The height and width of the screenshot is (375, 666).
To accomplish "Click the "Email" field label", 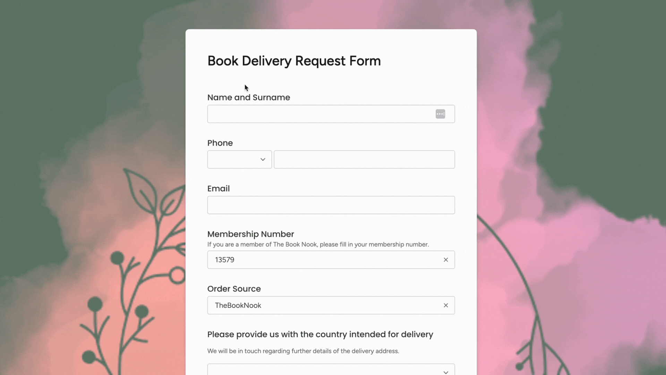I will pos(219,189).
